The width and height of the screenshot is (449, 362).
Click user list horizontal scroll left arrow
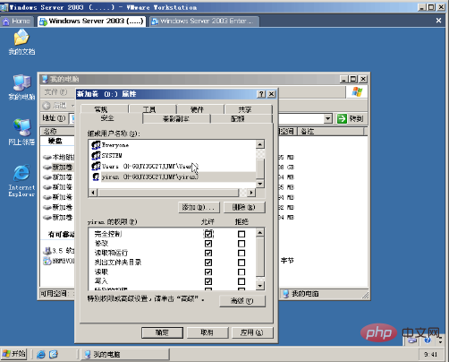click(93, 193)
